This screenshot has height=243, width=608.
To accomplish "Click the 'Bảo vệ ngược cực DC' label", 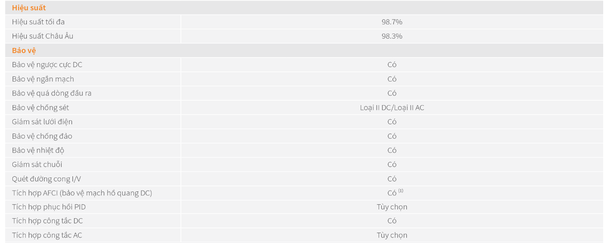I will (47, 65).
